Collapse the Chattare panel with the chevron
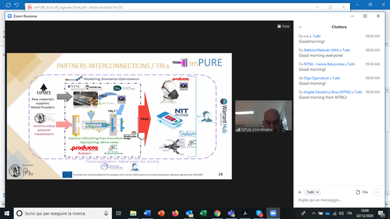The height and width of the screenshot is (219, 390). click(x=300, y=27)
